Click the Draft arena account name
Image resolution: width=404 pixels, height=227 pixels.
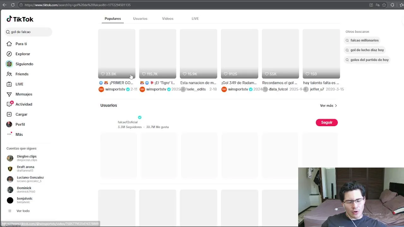[26, 167]
